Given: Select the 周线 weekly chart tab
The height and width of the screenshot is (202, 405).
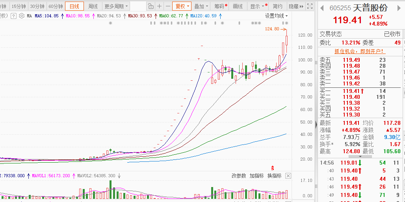Looking at the screenshot, I should click(x=93, y=6).
